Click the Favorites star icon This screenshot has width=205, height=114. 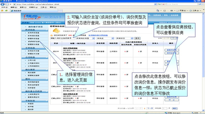click(x=2, y=11)
